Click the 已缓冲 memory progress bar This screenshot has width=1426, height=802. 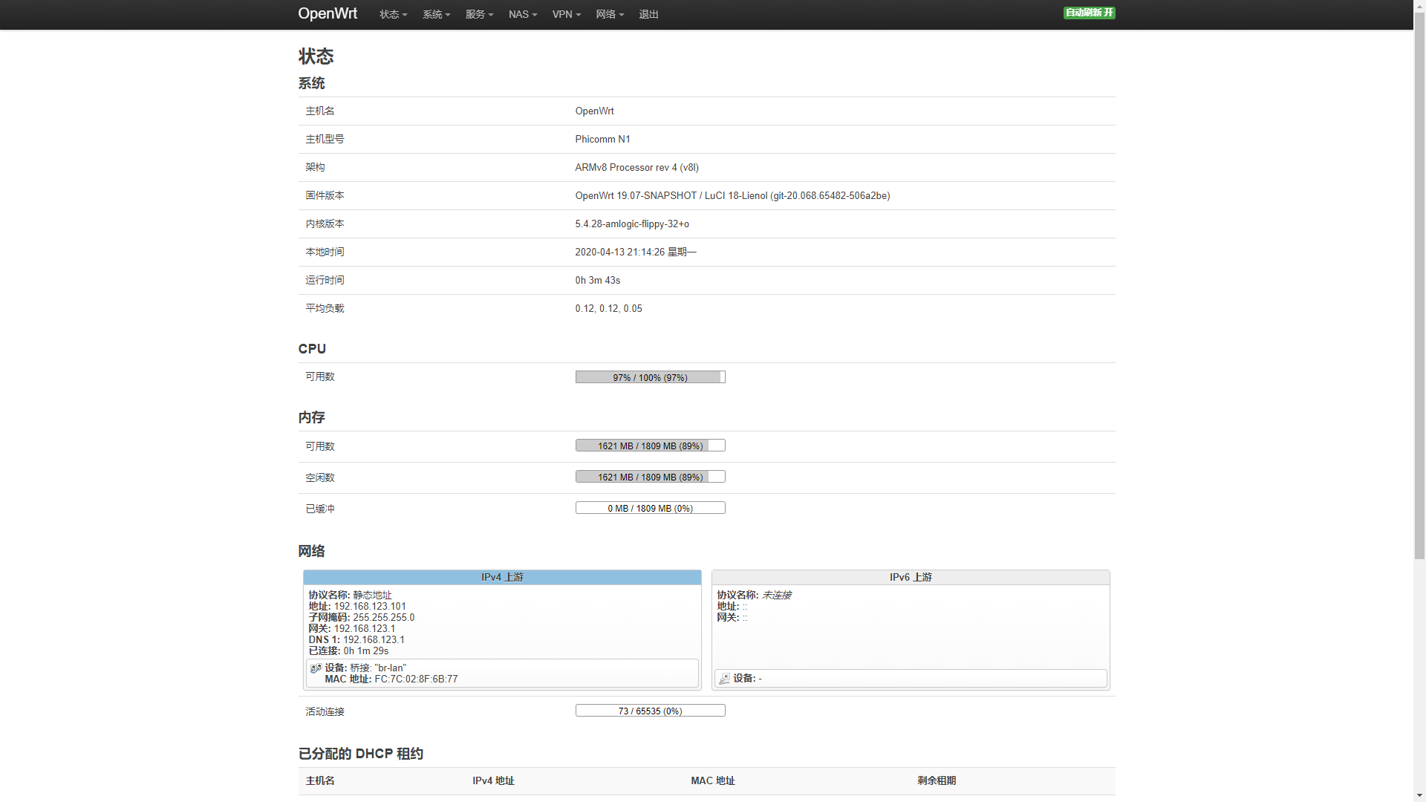650,508
